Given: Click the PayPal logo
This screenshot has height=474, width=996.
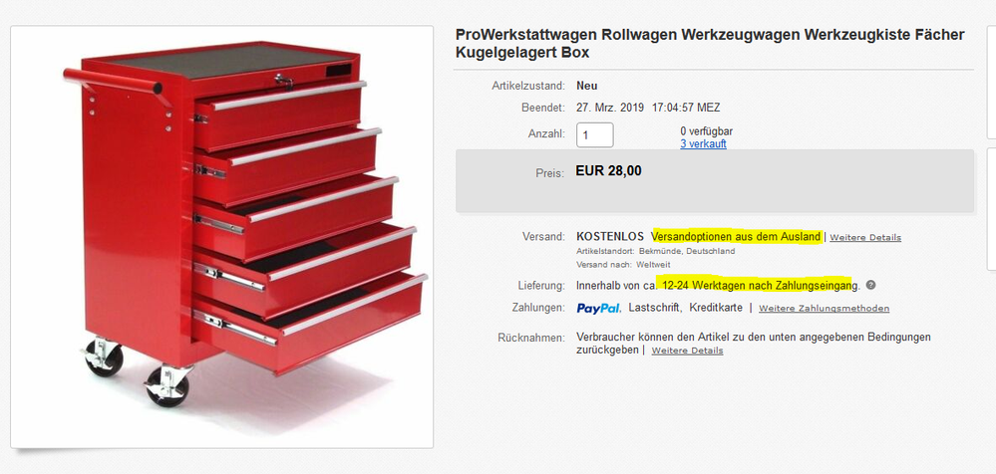Looking at the screenshot, I should [x=599, y=309].
